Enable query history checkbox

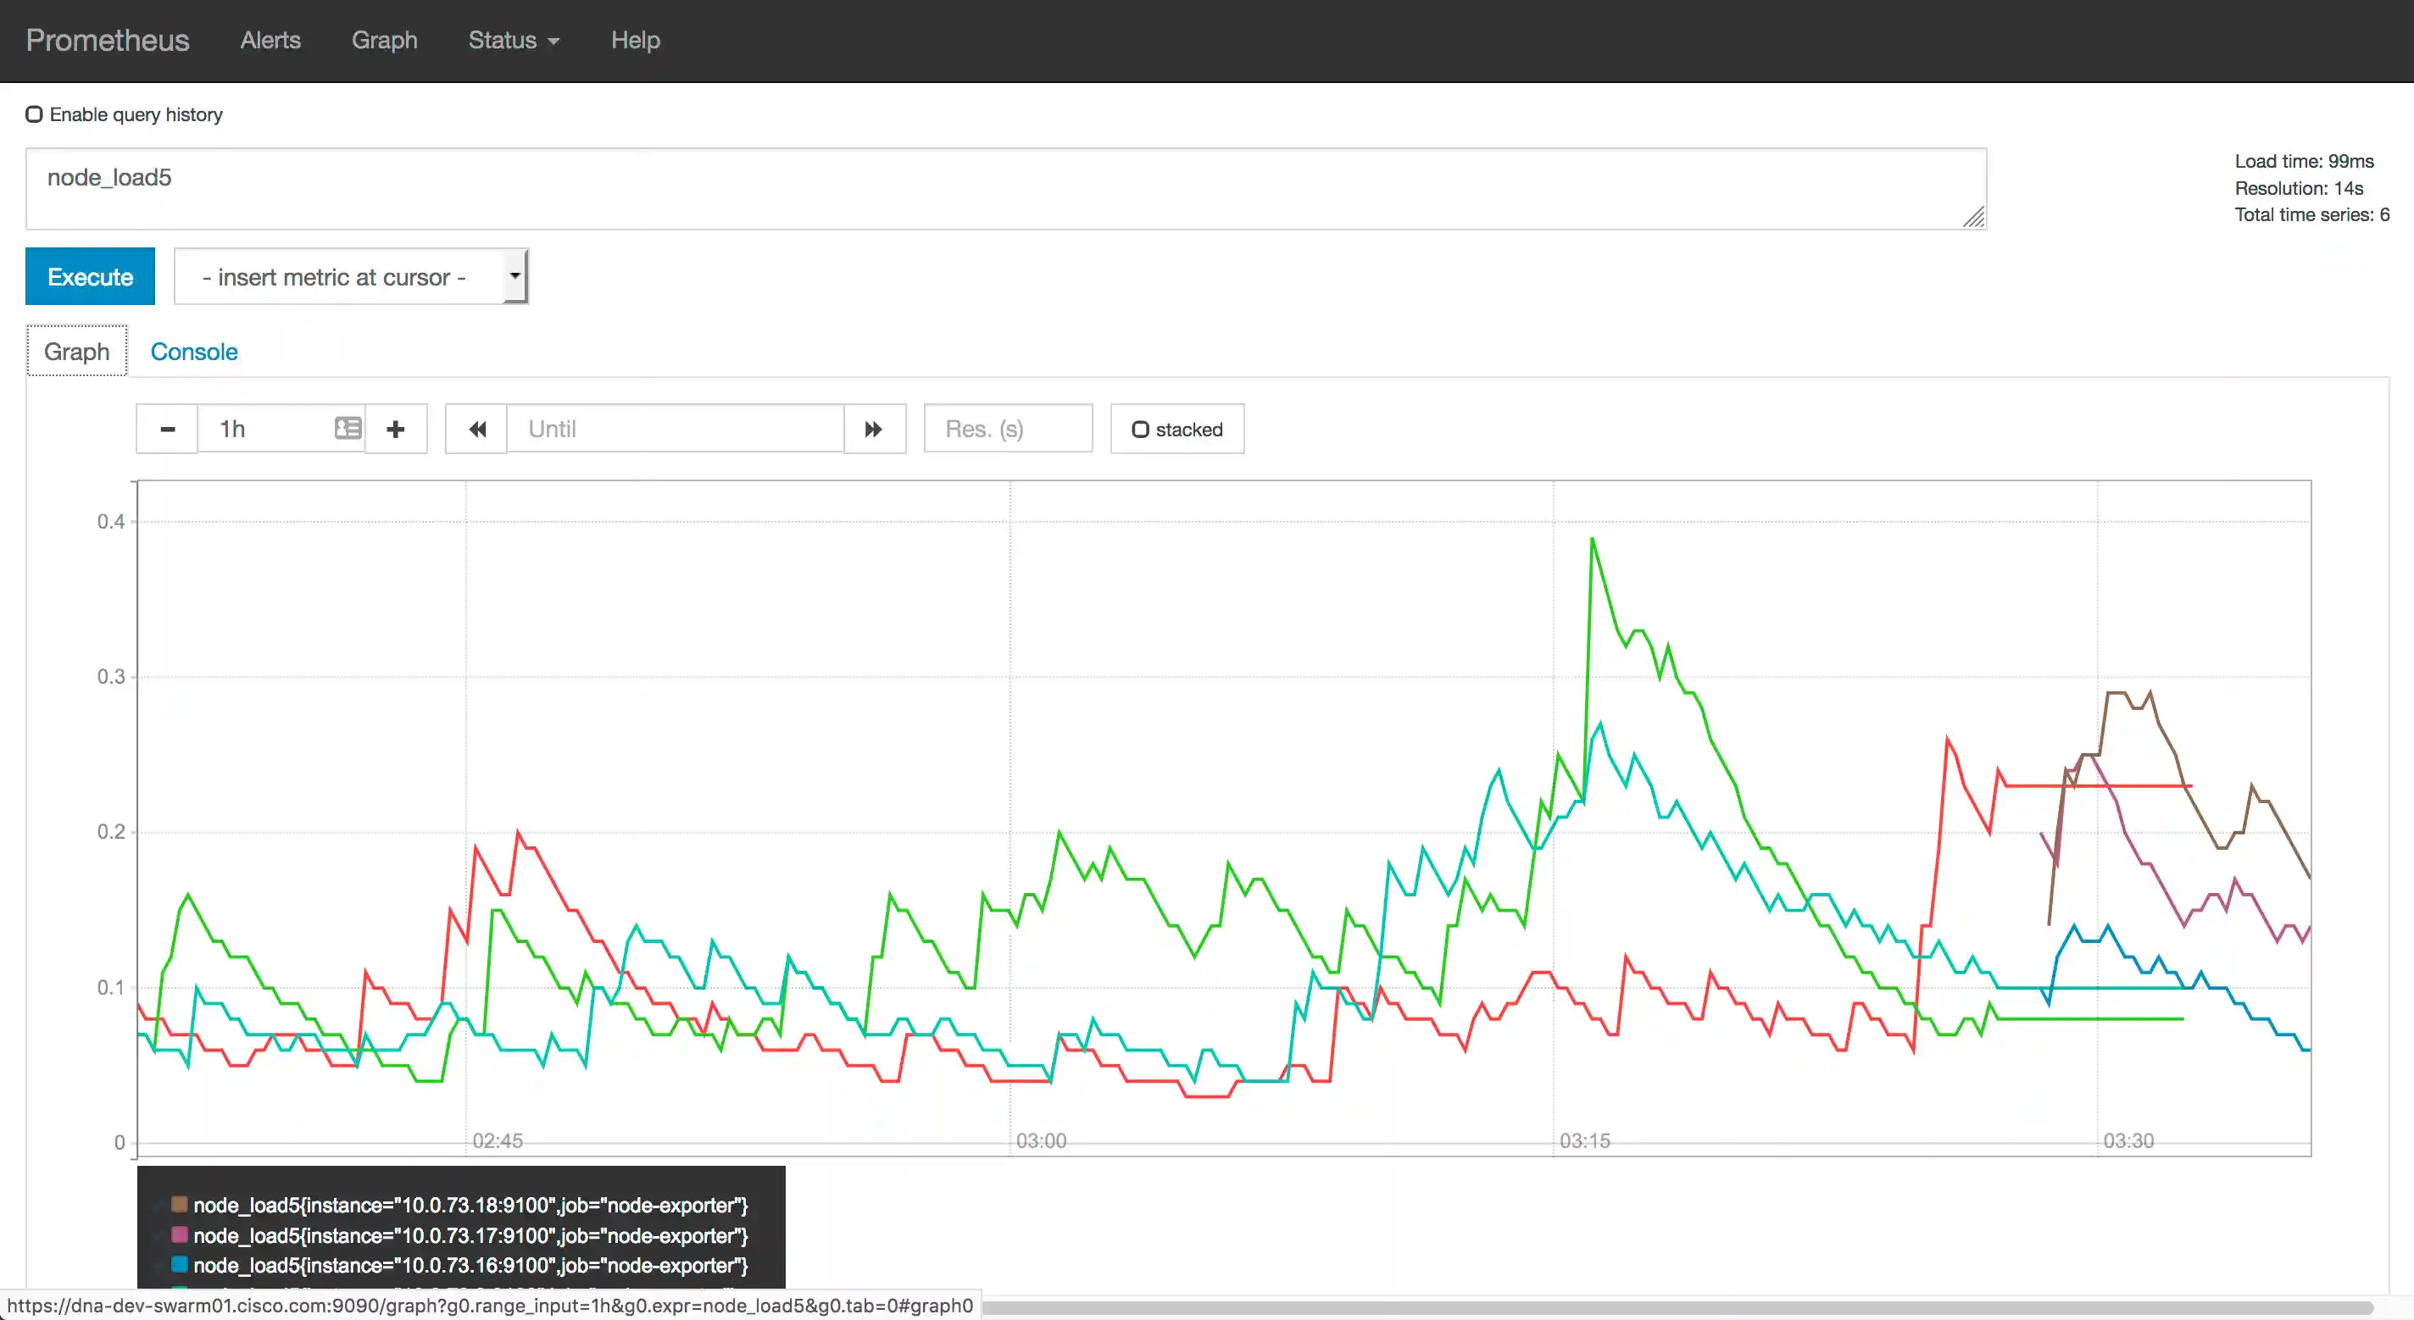35,114
